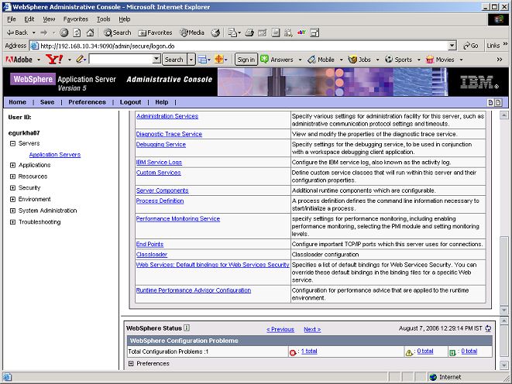Go to the browser home page
The width and height of the screenshot is (512, 384).
tap(90, 33)
